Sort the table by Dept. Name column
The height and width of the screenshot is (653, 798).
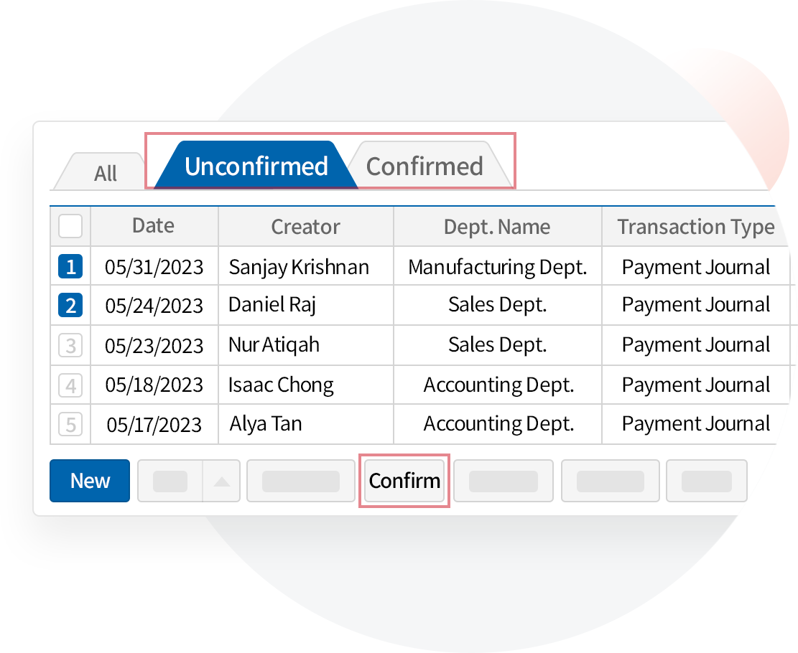click(x=497, y=226)
